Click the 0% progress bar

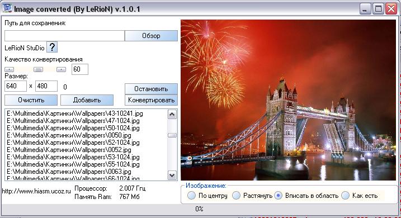pyautogui.click(x=200, y=209)
